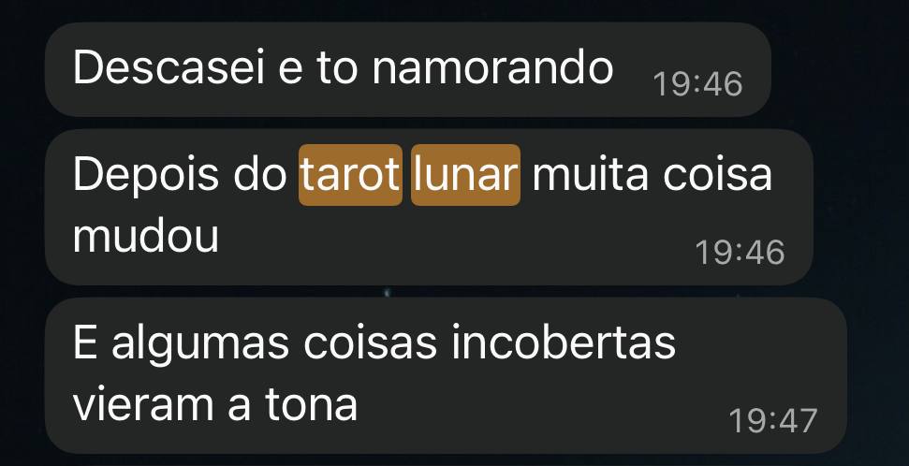
Task: Click the word "algumas"
Action: click(x=200, y=343)
